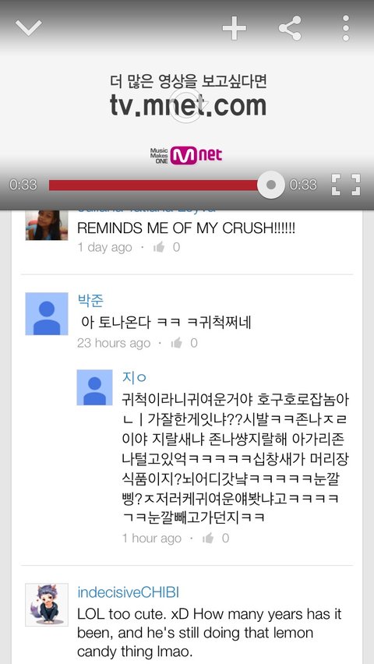Open the crush commenter's profile photo
This screenshot has width=374, height=664.
[x=47, y=225]
